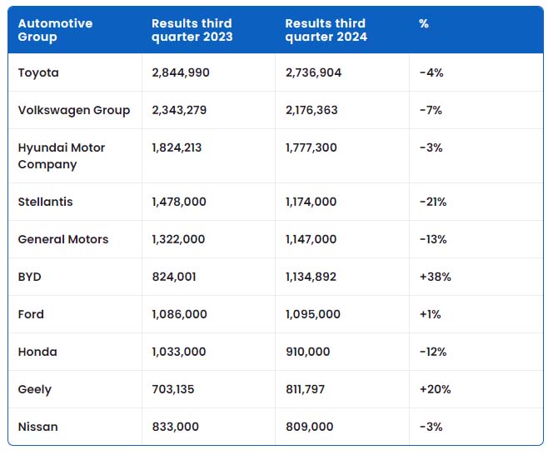Click the Hyundai Motor Company cell
548x455 pixels.
coord(62,156)
